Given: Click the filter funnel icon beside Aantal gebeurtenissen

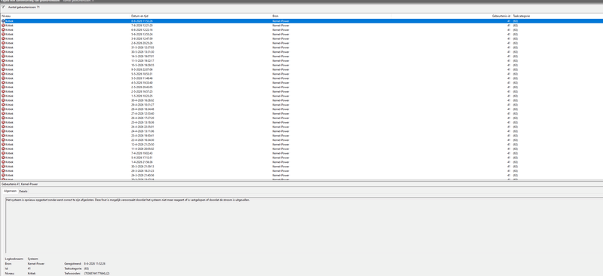Looking at the screenshot, I should (x=4, y=7).
